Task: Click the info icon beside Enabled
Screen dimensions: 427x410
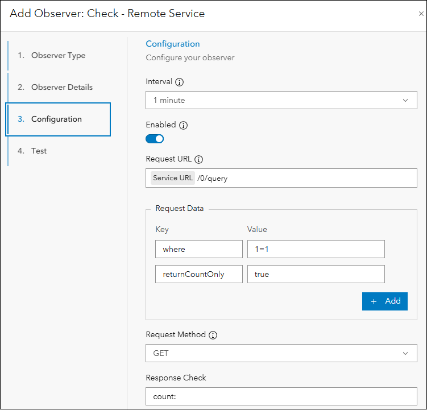Action: (183, 125)
